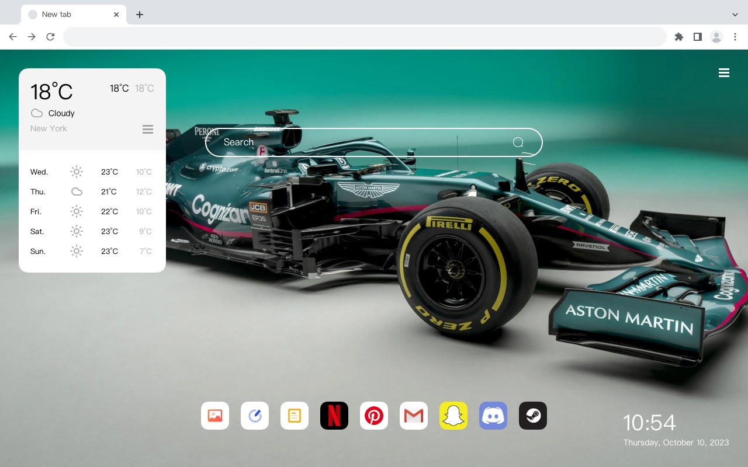Screen dimensions: 748x467
Task: Go forward with the forward arrow
Action: point(32,37)
